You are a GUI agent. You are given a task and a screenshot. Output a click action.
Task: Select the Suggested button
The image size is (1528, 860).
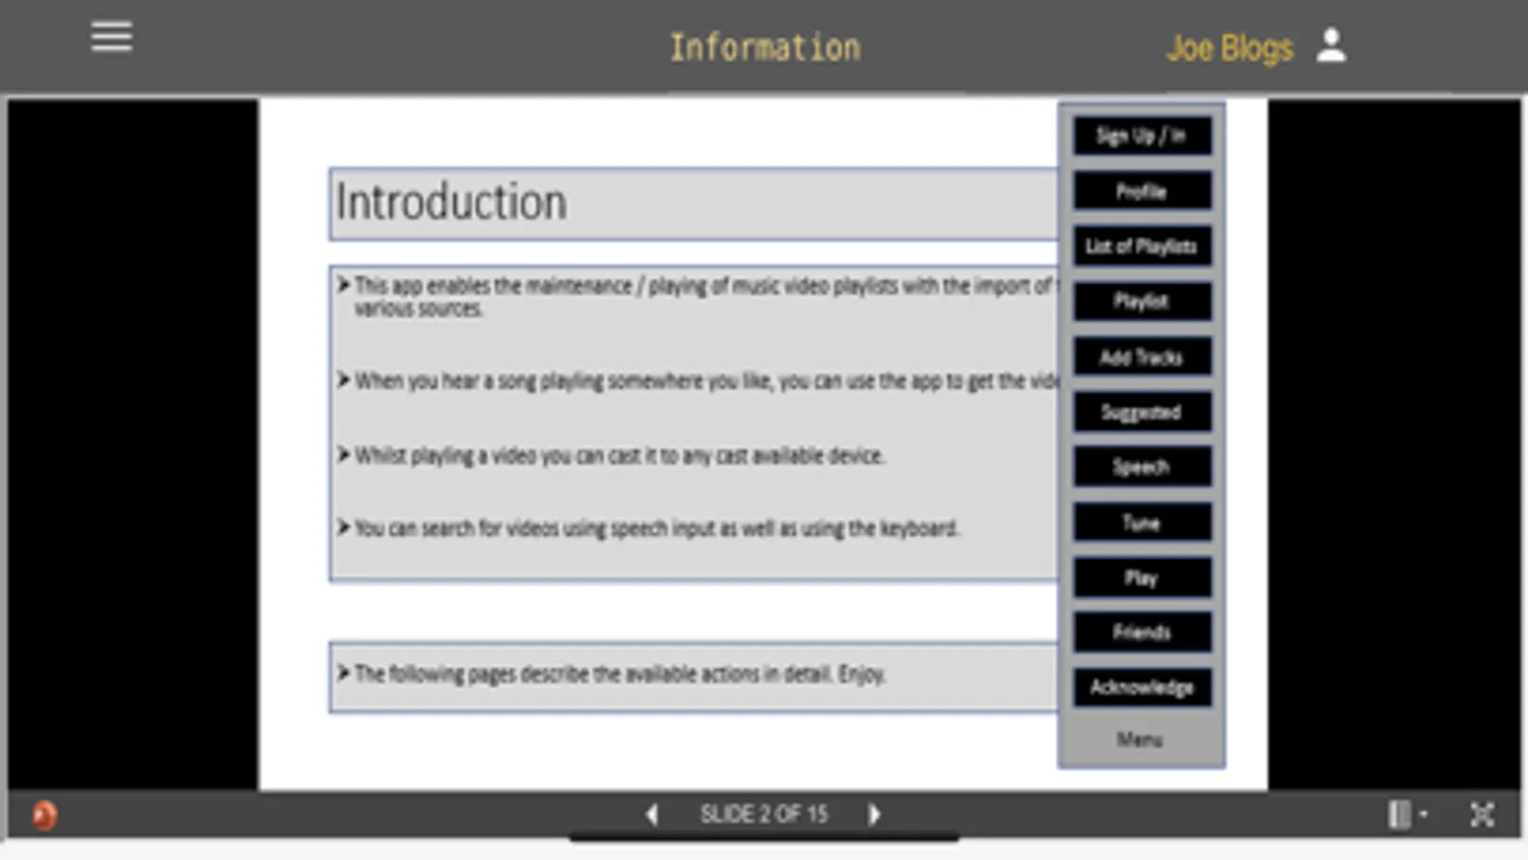point(1142,412)
